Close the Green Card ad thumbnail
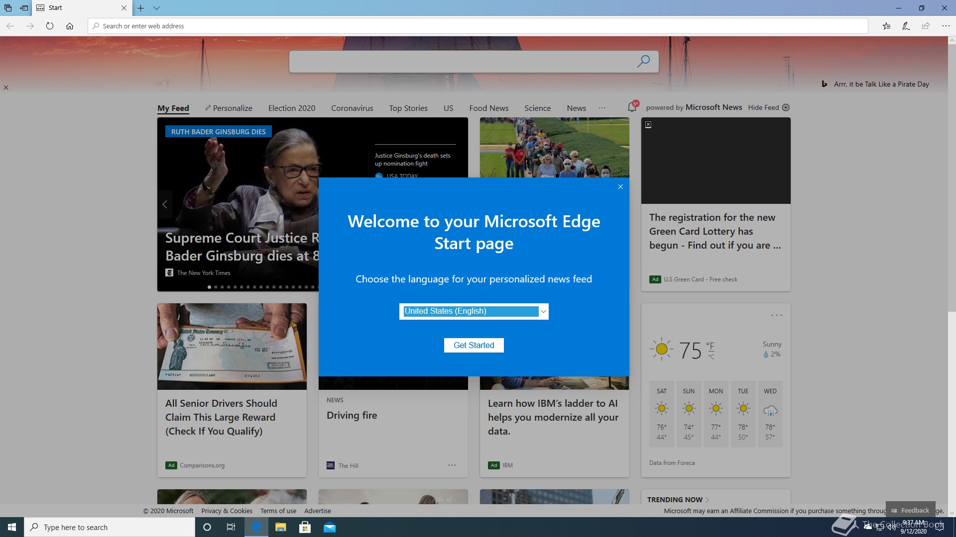The width and height of the screenshot is (956, 537). click(x=648, y=125)
